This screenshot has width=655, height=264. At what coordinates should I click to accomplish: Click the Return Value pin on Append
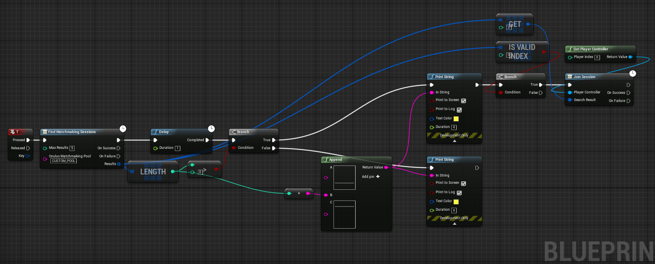386,167
